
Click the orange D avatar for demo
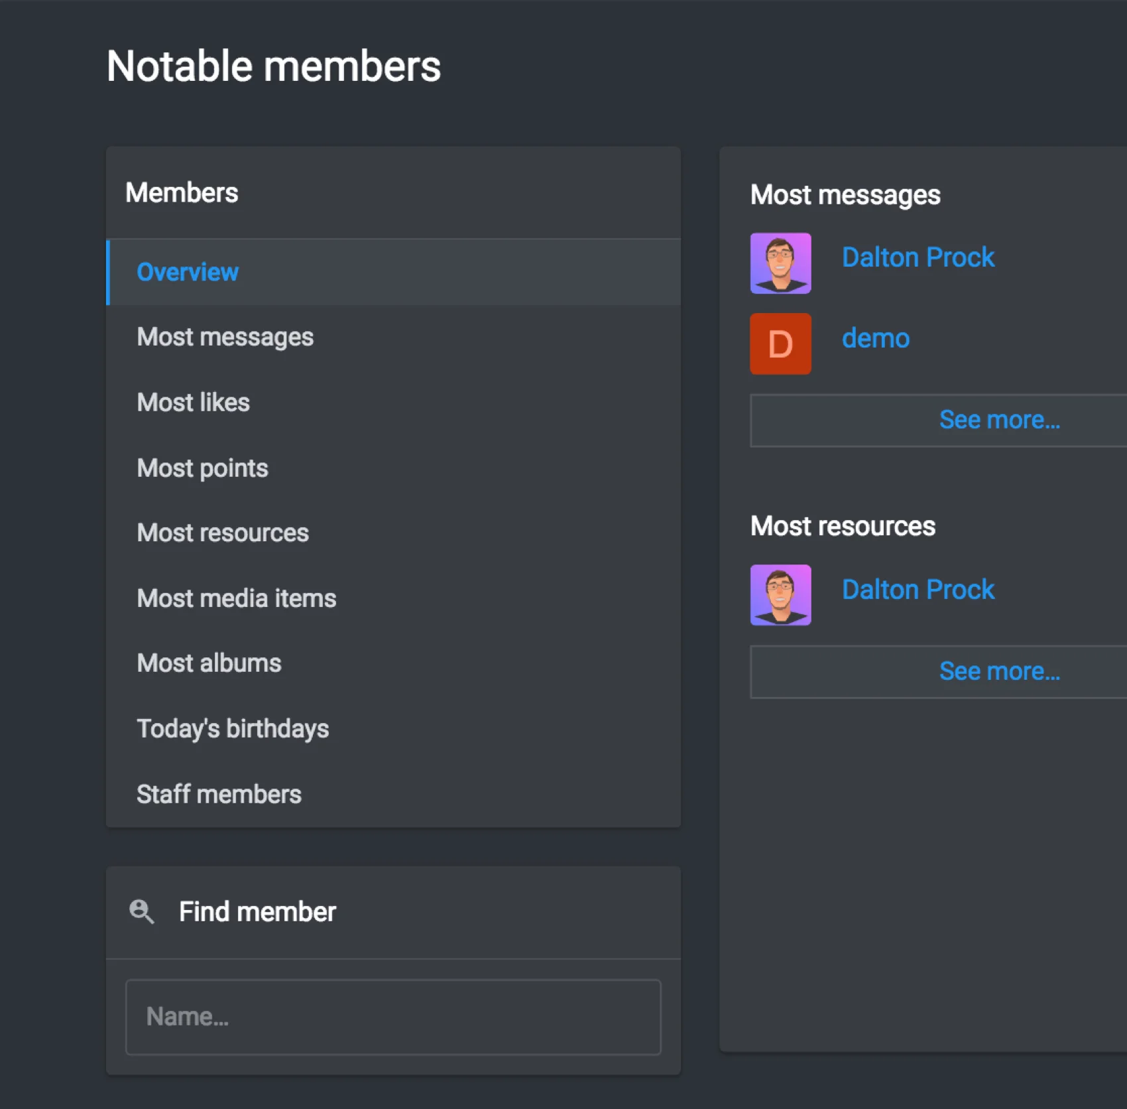pyautogui.click(x=780, y=344)
